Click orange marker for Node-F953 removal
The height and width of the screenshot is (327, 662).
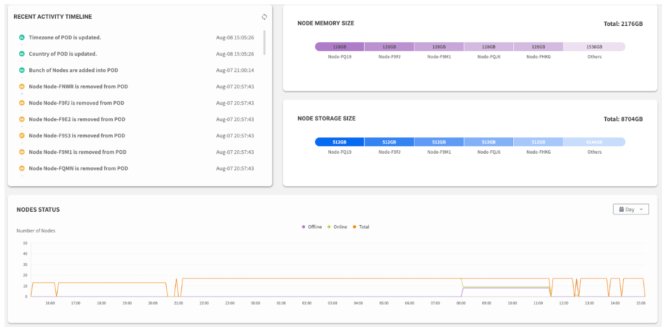(x=22, y=136)
